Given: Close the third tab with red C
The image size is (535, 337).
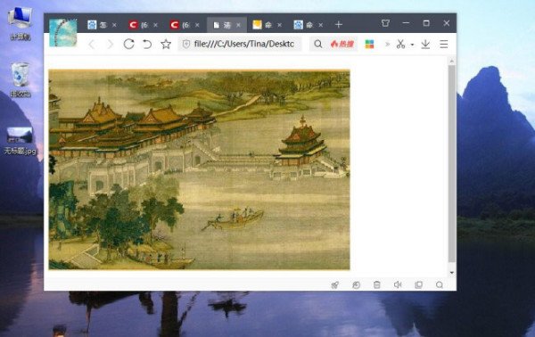Looking at the screenshot, I should pyautogui.click(x=197, y=25).
